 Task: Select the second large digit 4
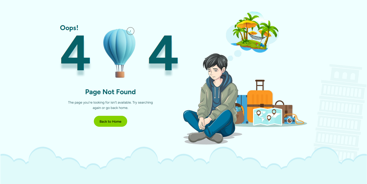(x=163, y=53)
